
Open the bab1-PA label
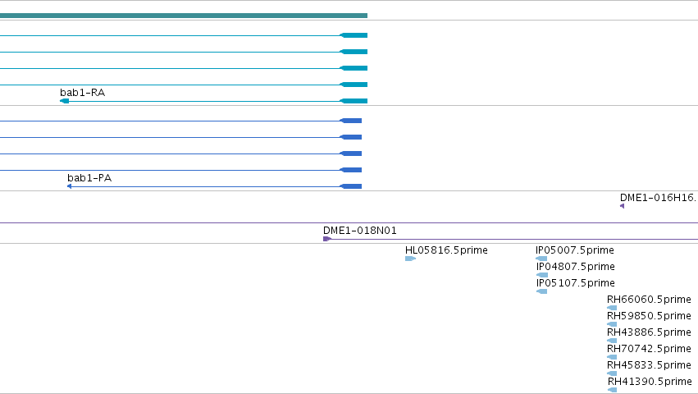[x=89, y=178]
